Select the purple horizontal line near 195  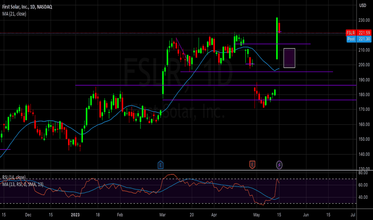coord(257,72)
